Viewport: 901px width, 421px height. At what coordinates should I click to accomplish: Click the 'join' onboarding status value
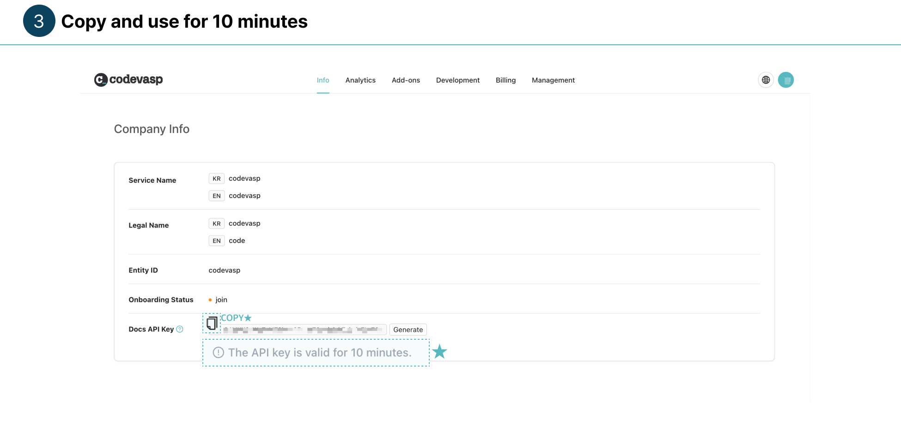pyautogui.click(x=221, y=300)
